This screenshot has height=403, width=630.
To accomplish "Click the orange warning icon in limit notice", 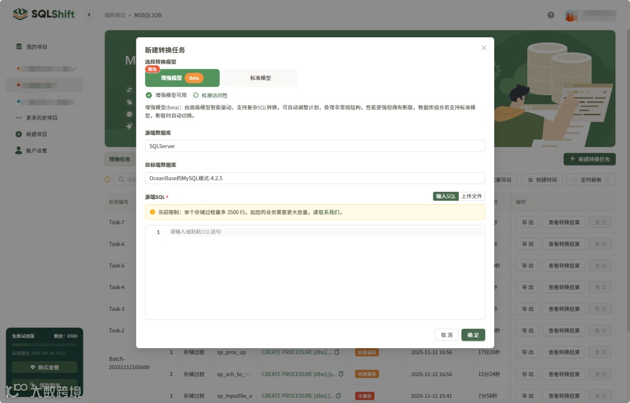I will 152,212.
